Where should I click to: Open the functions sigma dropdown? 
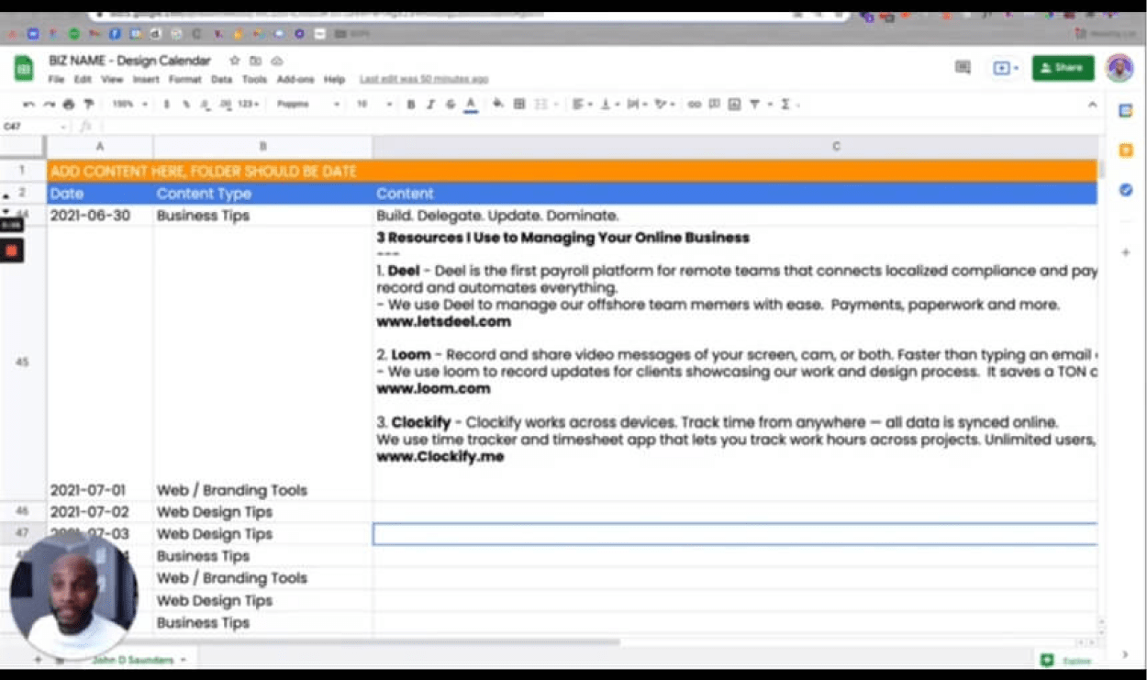pos(789,105)
